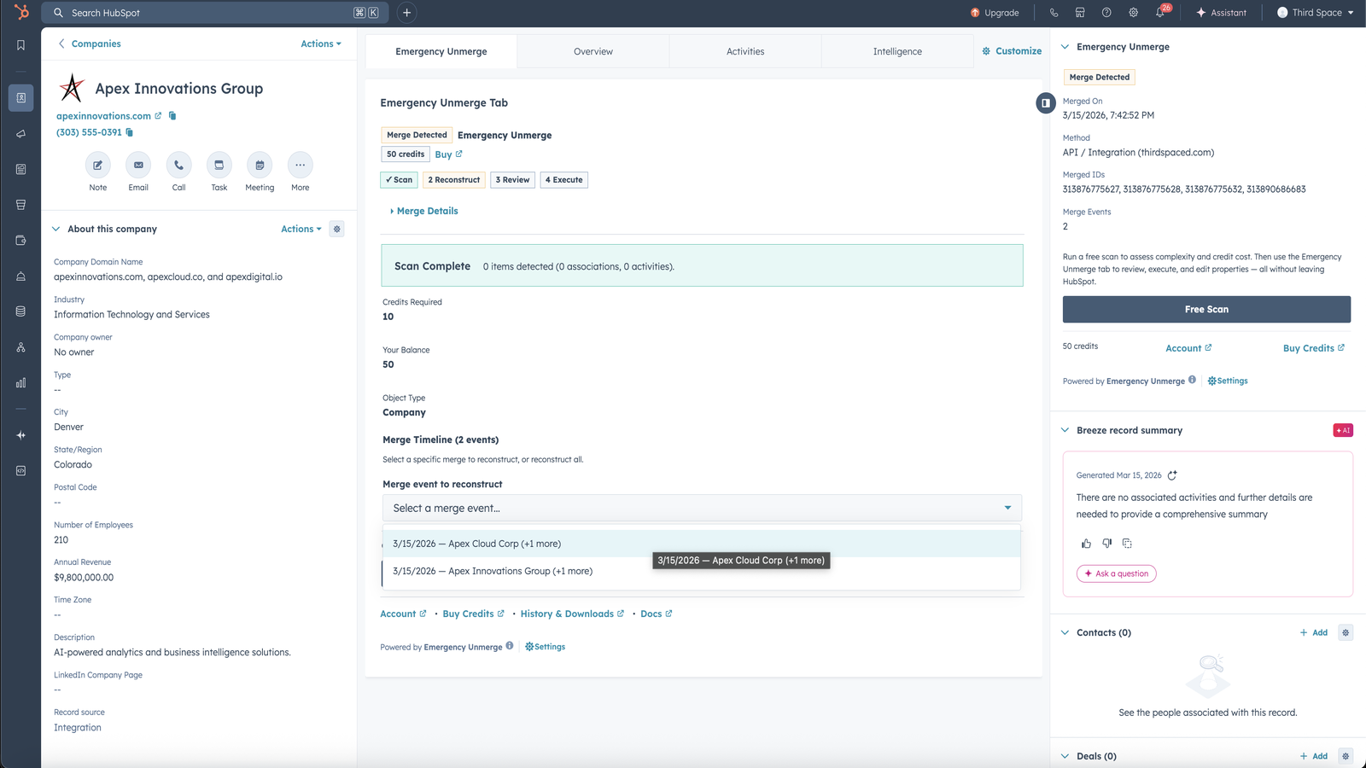Open the CRM contacts panel in the sidebar

[x=20, y=97]
